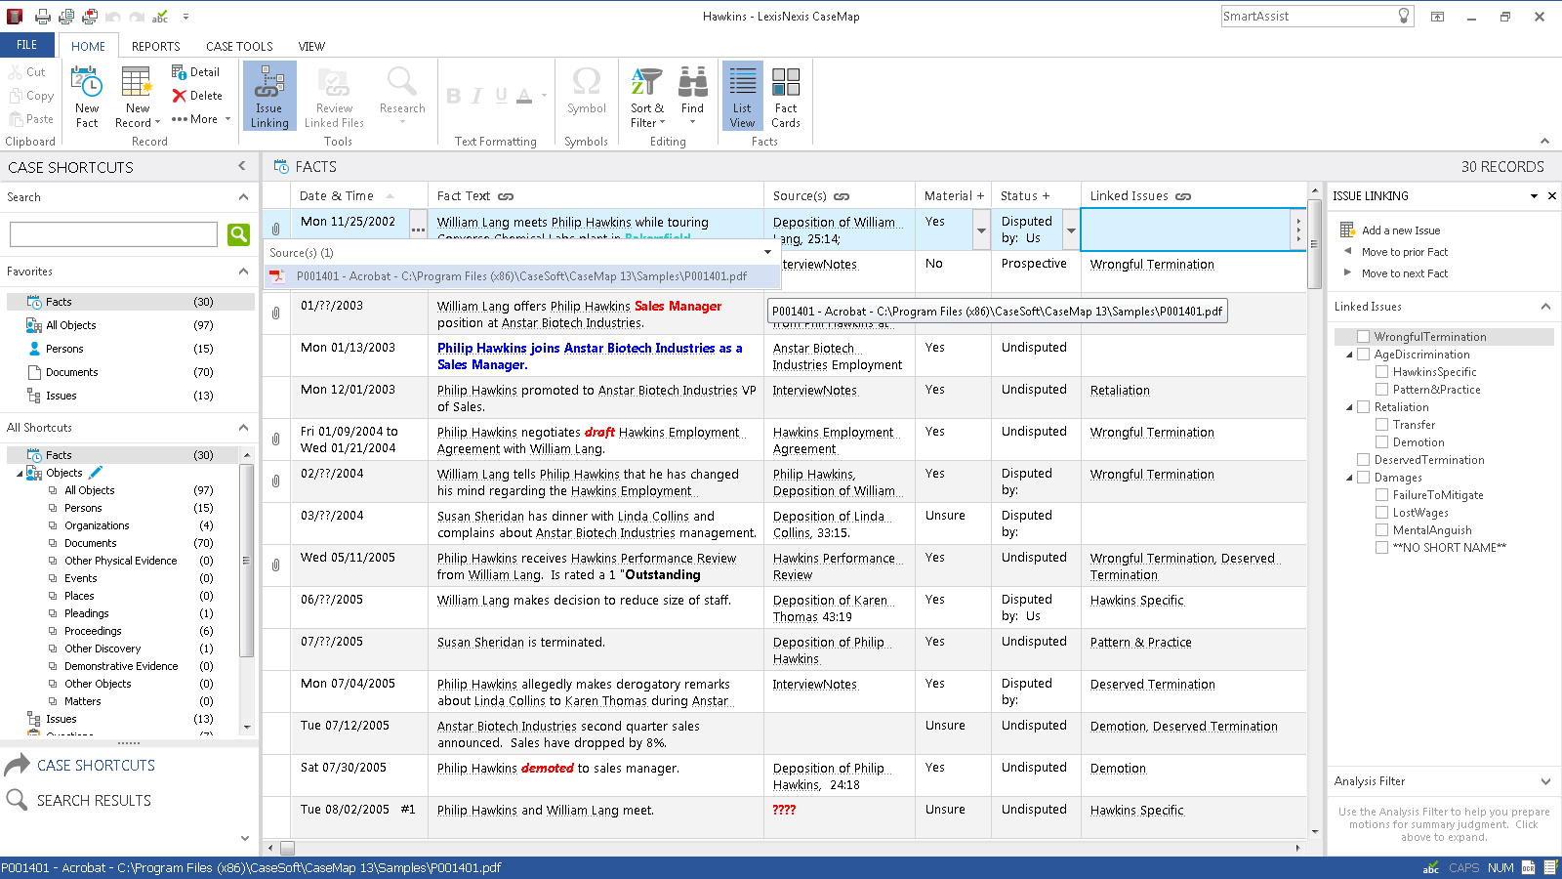
Task: Click the Find binoculars icon
Action: point(693,83)
